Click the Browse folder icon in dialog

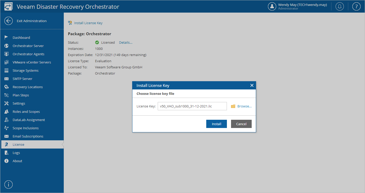pyautogui.click(x=233, y=106)
